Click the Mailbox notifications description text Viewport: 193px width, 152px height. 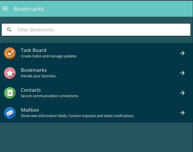(x=77, y=116)
